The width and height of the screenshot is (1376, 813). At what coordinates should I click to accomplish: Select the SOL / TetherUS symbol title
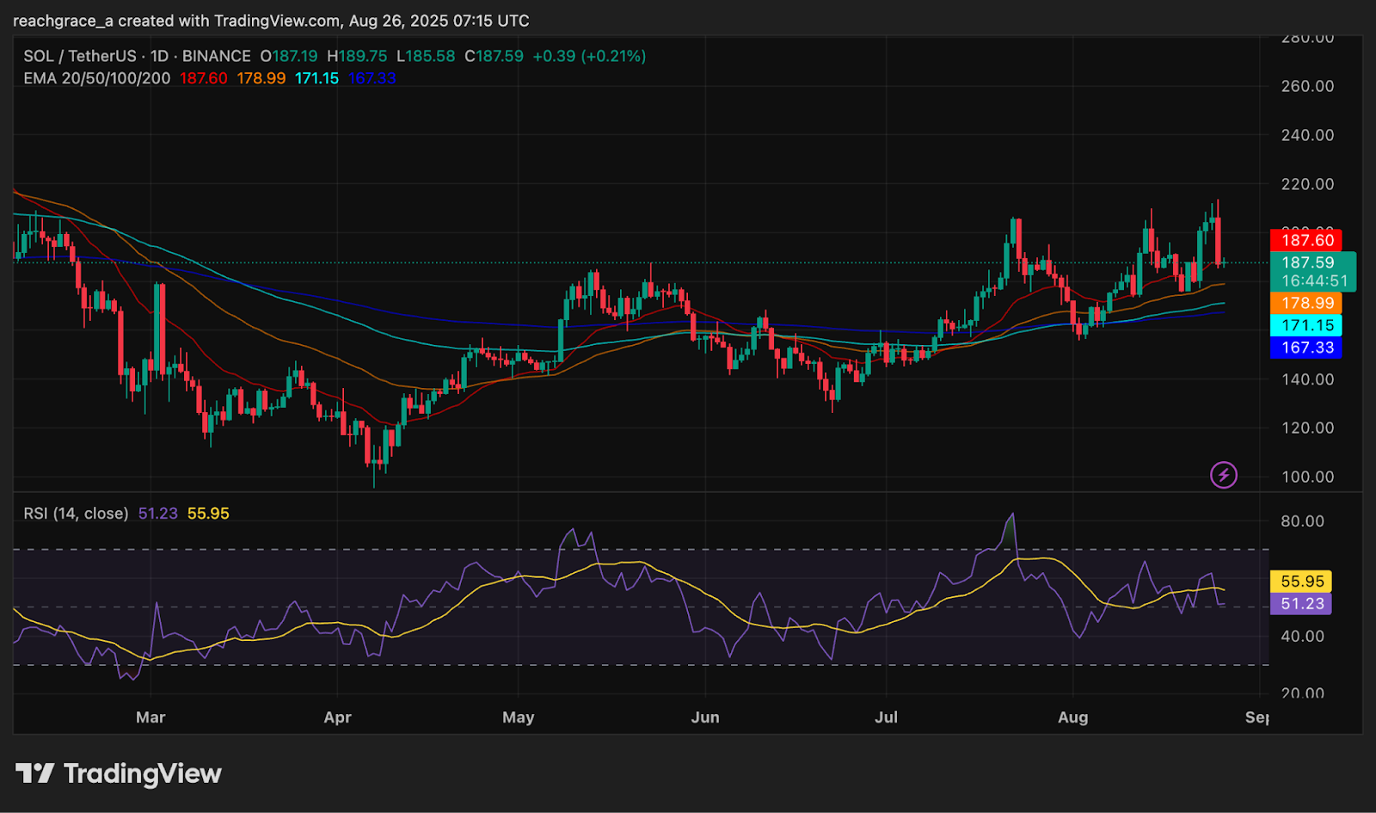pos(79,56)
